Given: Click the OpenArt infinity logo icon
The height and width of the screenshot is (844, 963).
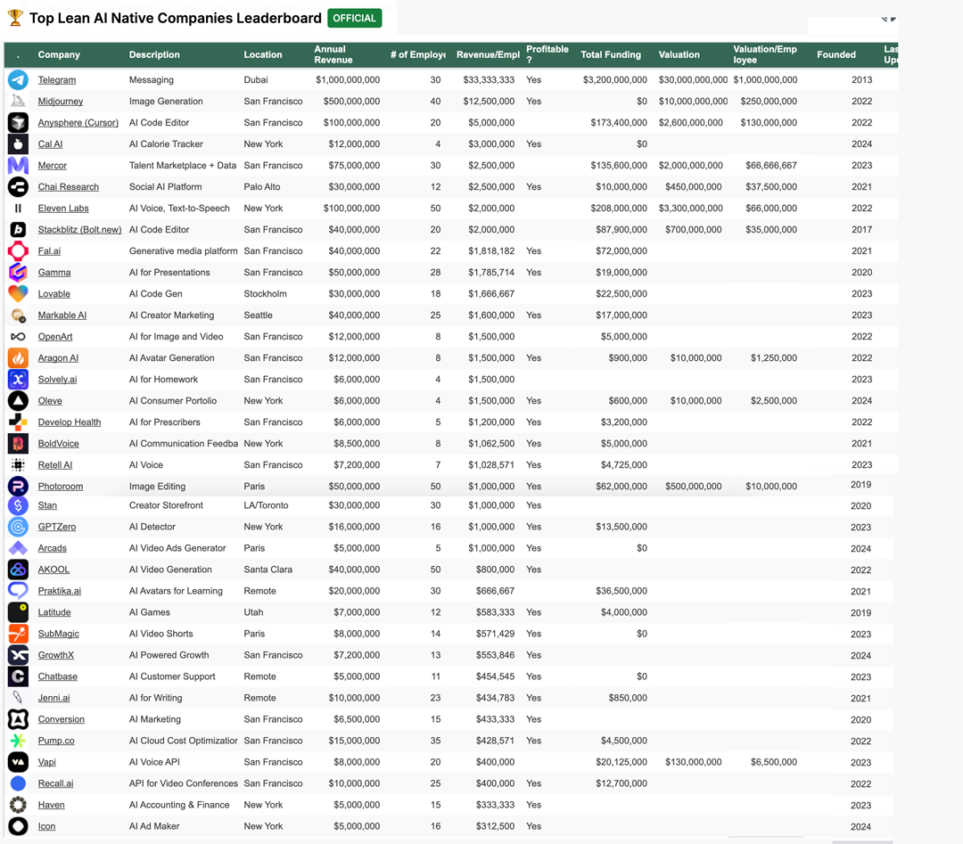Looking at the screenshot, I should tap(18, 336).
